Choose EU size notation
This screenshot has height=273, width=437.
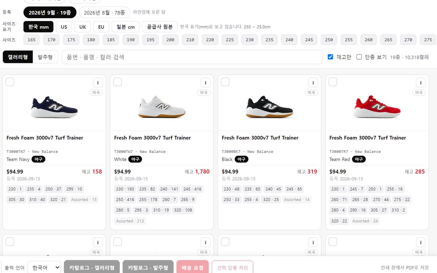click(x=101, y=27)
